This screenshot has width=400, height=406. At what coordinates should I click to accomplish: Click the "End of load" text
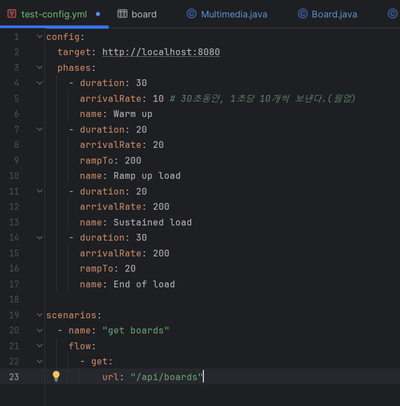point(144,285)
